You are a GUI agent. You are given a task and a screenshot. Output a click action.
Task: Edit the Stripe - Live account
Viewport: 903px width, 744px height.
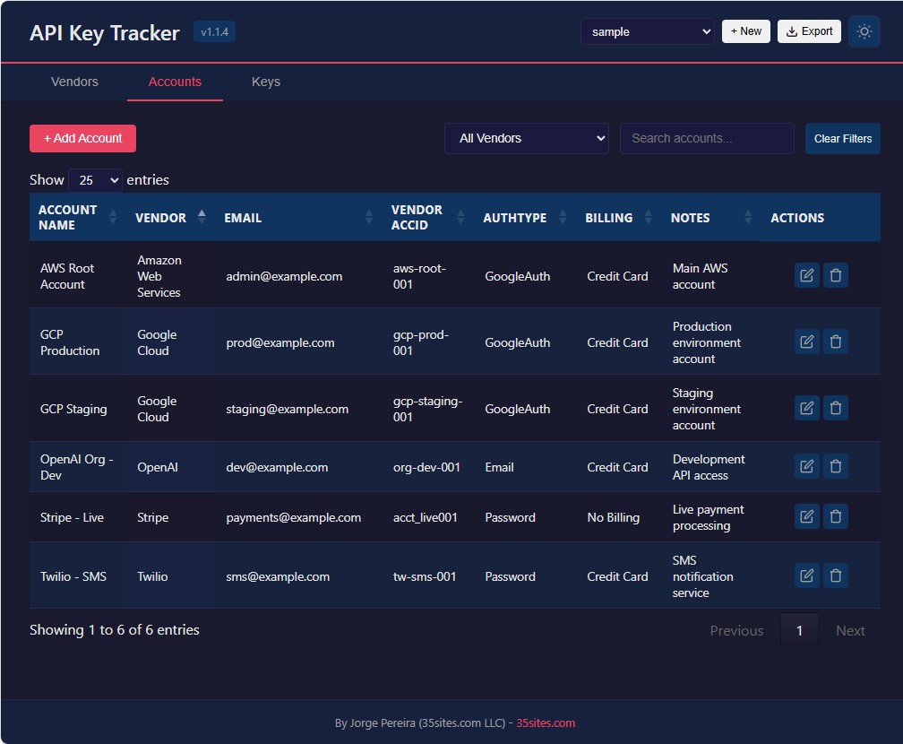click(806, 516)
